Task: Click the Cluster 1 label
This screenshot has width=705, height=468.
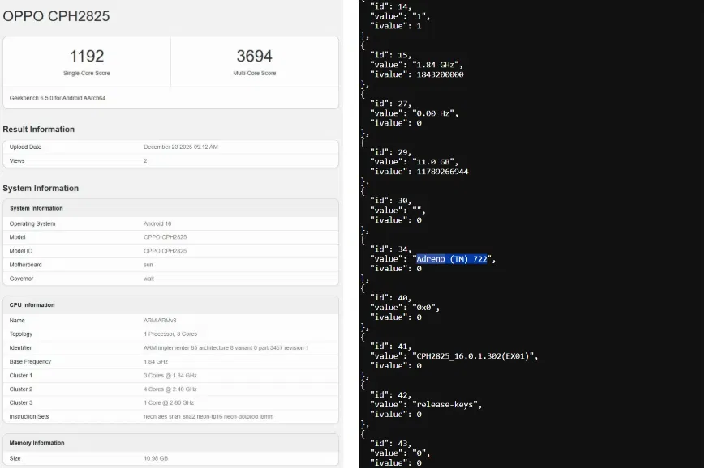Action: (21, 375)
